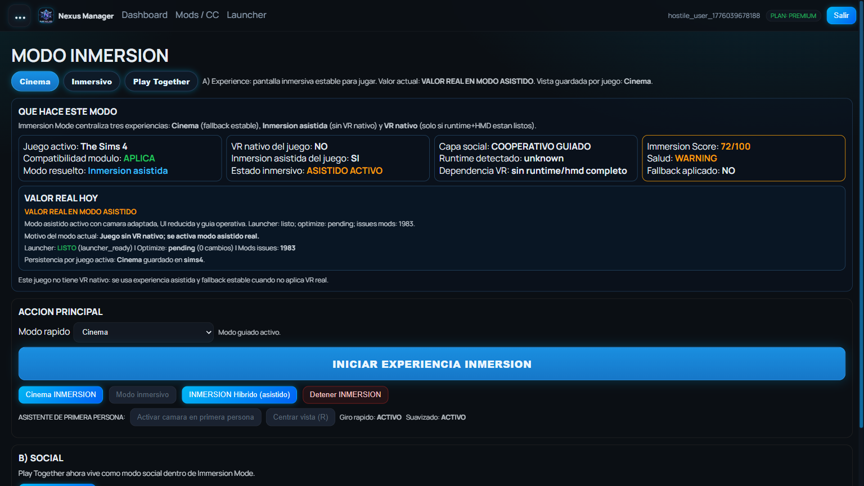The height and width of the screenshot is (486, 864).
Task: Open the Dashboard nav item
Action: [145, 15]
